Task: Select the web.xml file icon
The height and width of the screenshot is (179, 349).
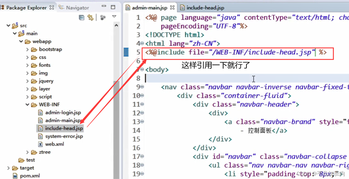Action: click(41, 144)
